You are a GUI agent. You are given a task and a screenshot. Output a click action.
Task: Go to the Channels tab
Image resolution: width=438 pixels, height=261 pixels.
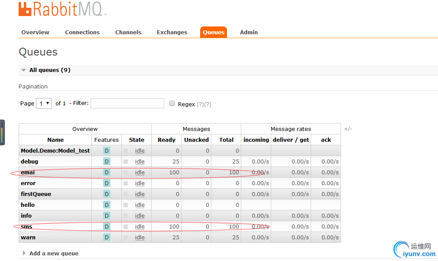click(x=128, y=33)
